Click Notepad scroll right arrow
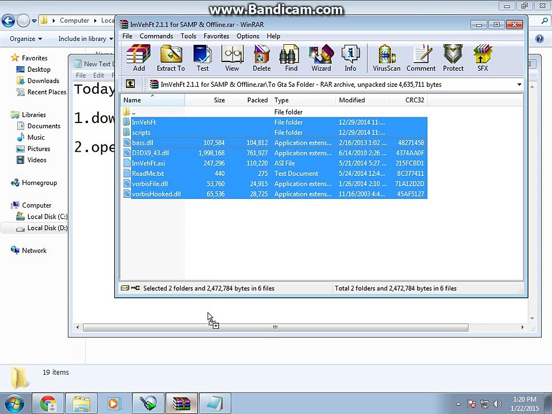 (523, 327)
